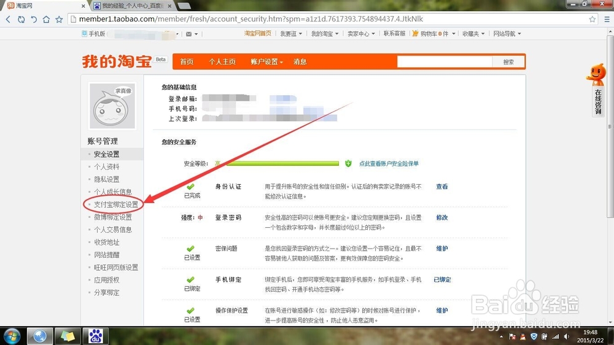Select 支付宝绑定设置 in the sidebar
Screen dimensions: 614x345
(x=116, y=204)
